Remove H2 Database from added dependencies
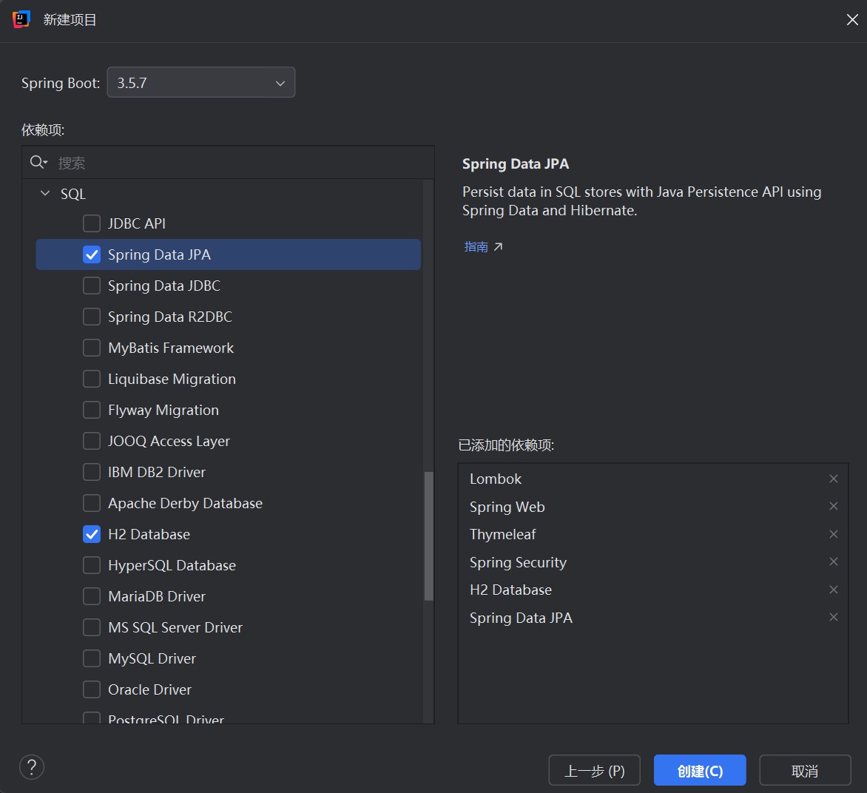 pos(833,590)
